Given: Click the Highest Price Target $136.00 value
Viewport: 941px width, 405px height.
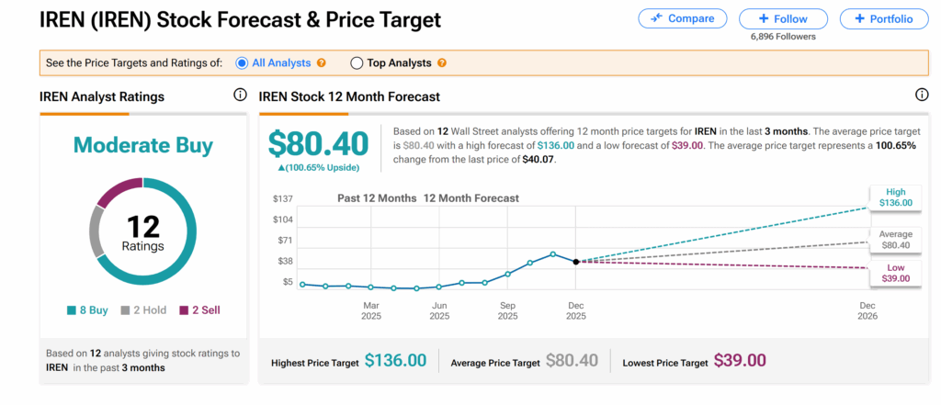Looking at the screenshot, I should (395, 362).
